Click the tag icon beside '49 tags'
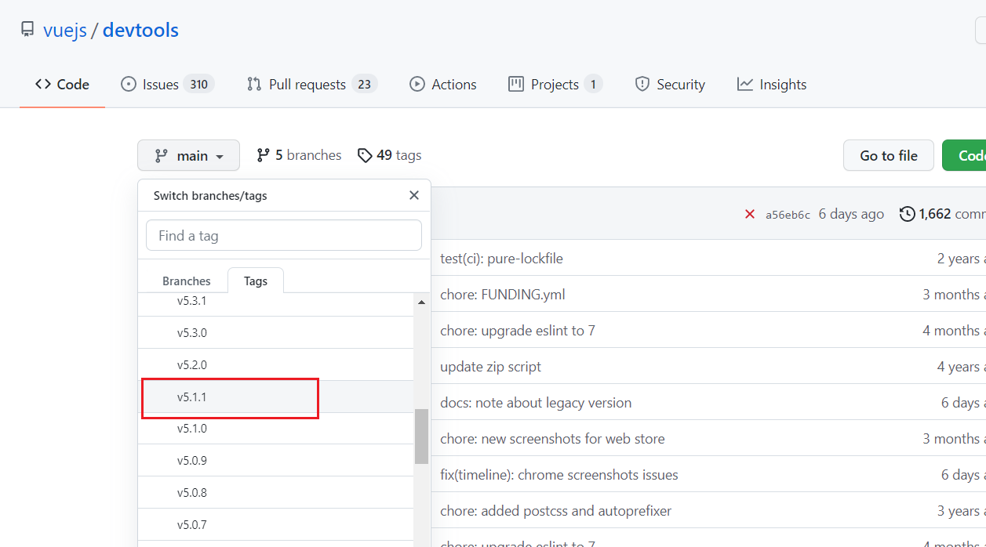Viewport: 986px width, 547px height. click(x=365, y=156)
